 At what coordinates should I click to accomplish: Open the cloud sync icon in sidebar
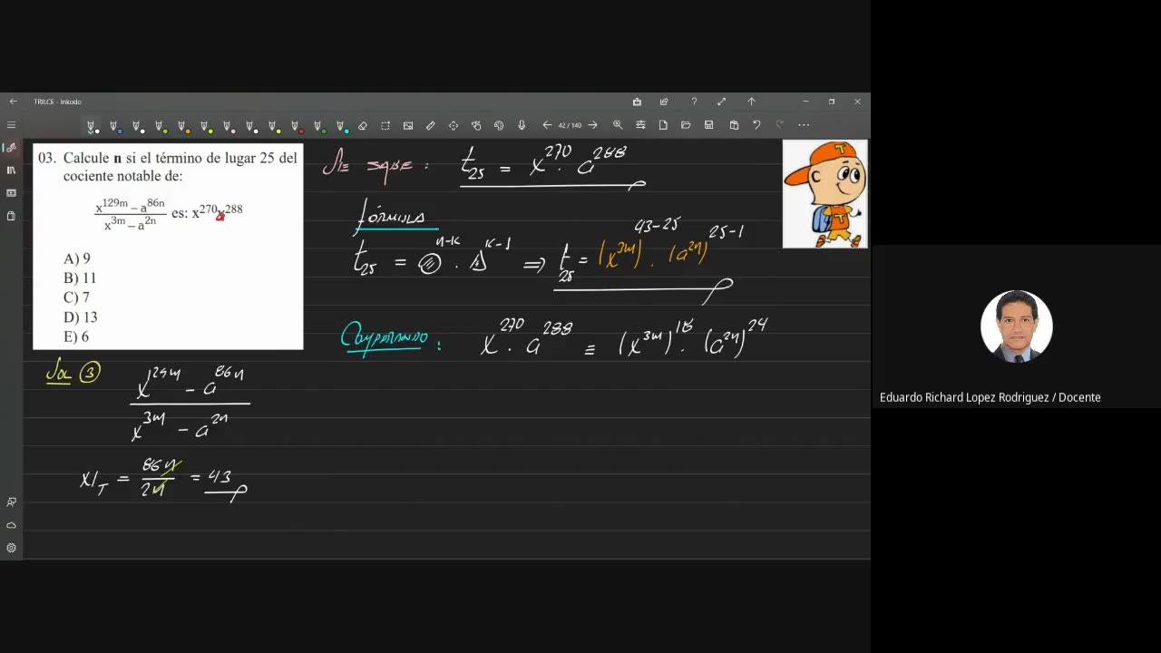[x=11, y=525]
